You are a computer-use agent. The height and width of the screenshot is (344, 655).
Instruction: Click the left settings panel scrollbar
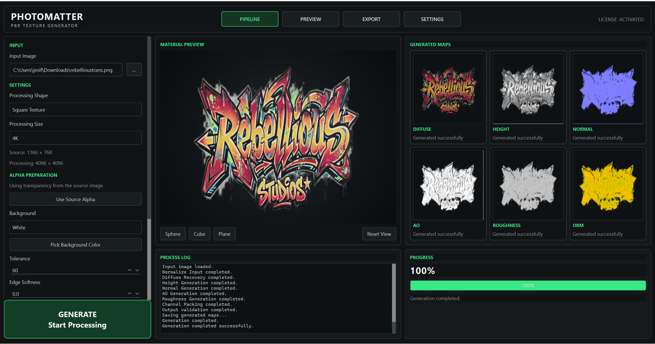click(x=149, y=168)
